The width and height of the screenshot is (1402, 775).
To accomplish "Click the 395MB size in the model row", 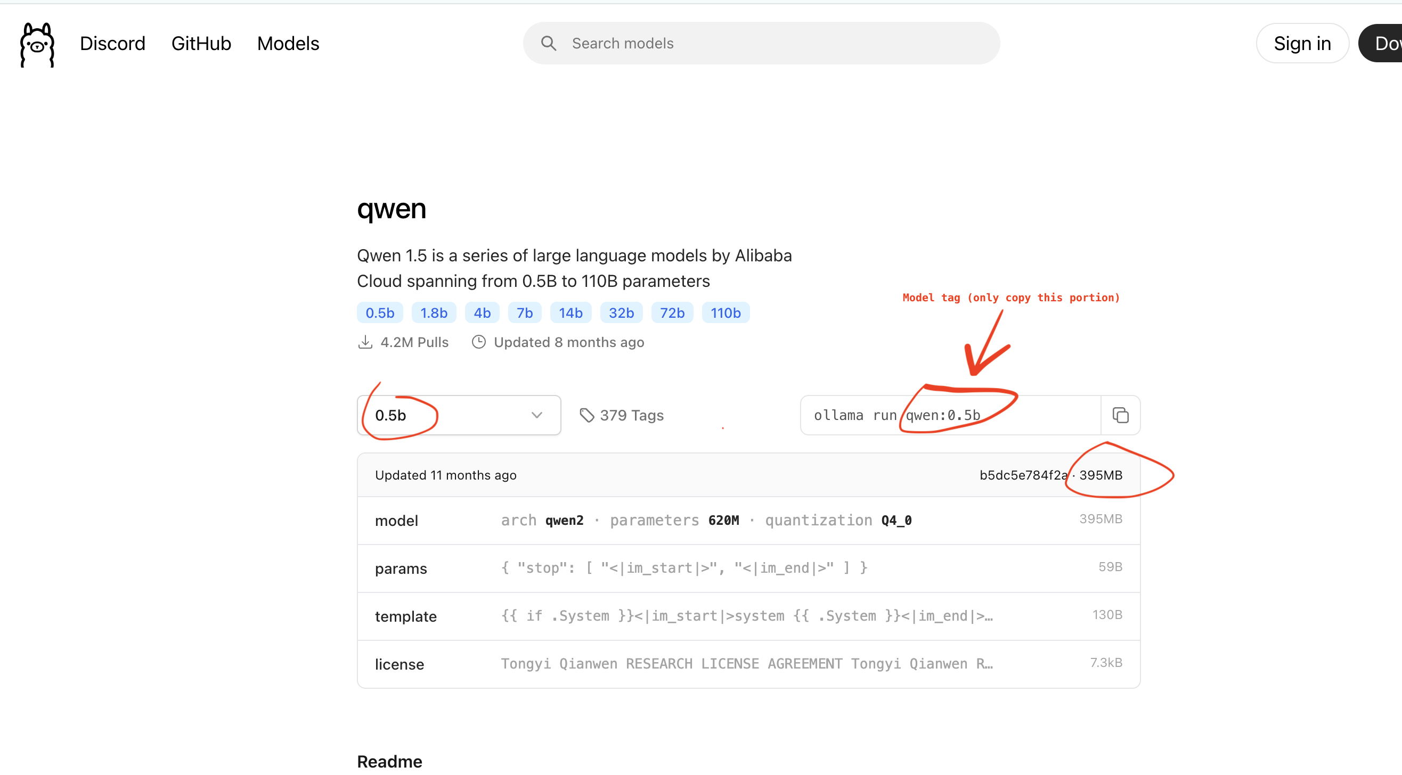I will (x=1101, y=519).
